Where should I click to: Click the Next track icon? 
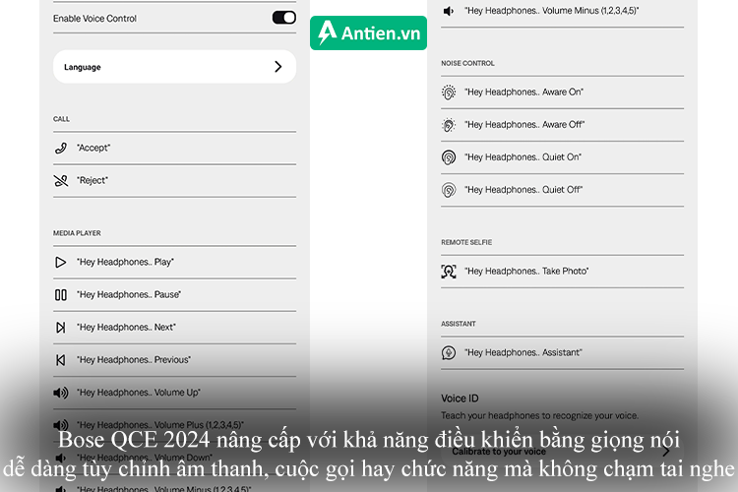tap(61, 327)
